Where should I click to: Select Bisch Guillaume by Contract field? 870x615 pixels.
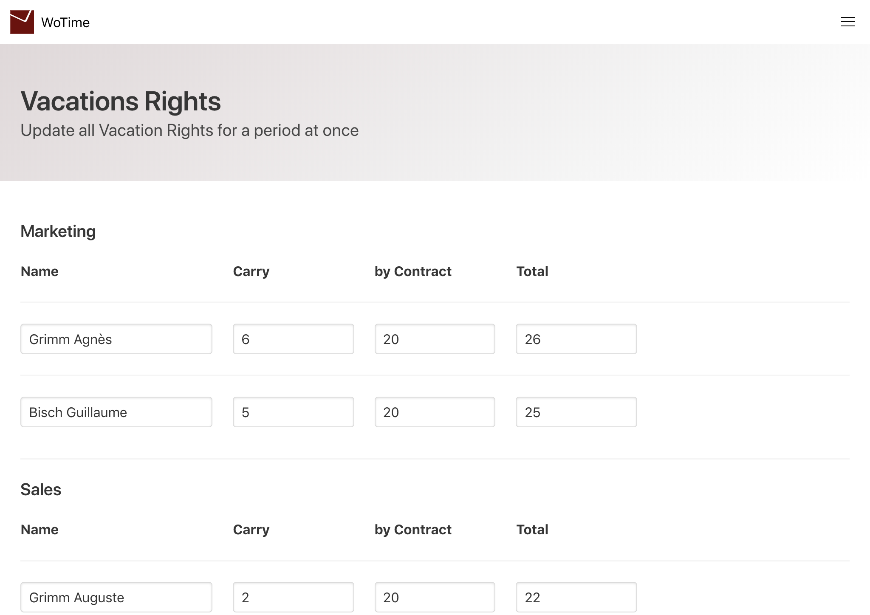pyautogui.click(x=435, y=412)
